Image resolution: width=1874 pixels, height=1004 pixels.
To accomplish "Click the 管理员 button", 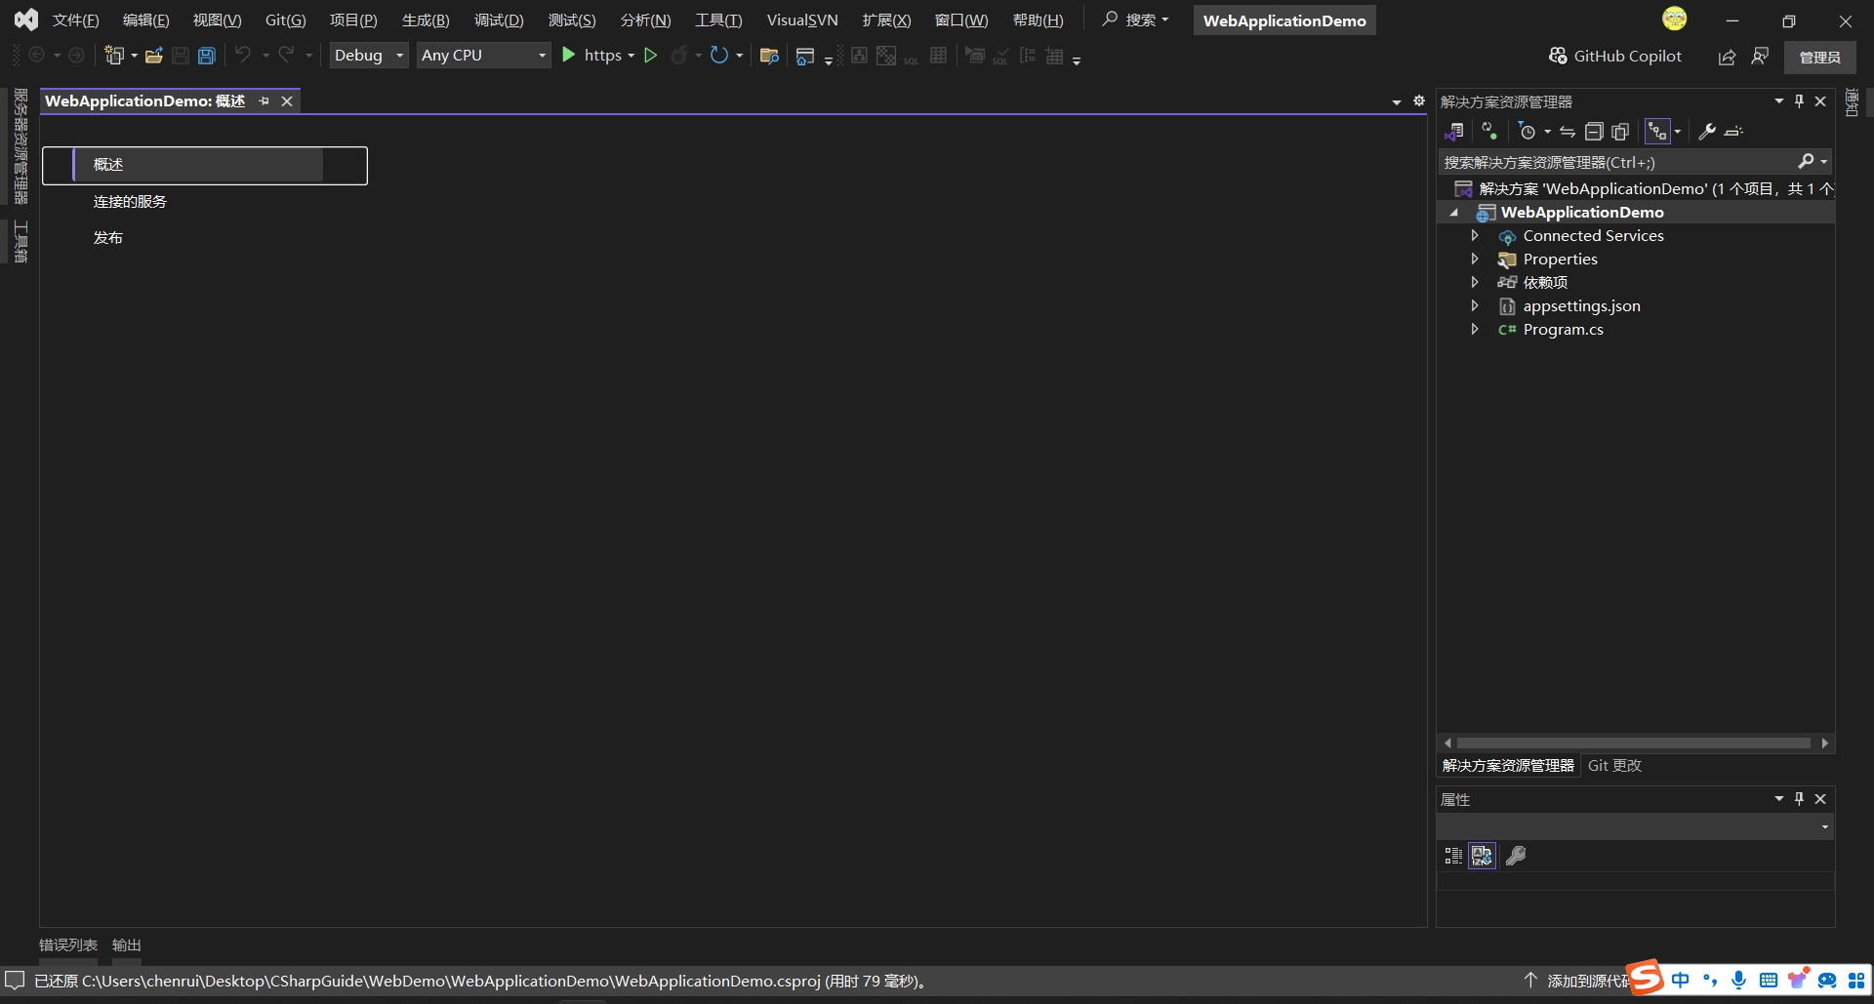I will click(x=1819, y=57).
